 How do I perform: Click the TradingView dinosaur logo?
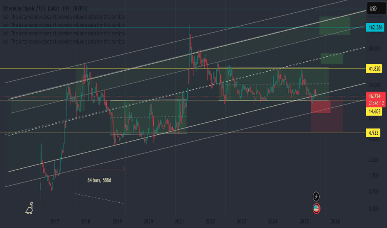[29, 209]
